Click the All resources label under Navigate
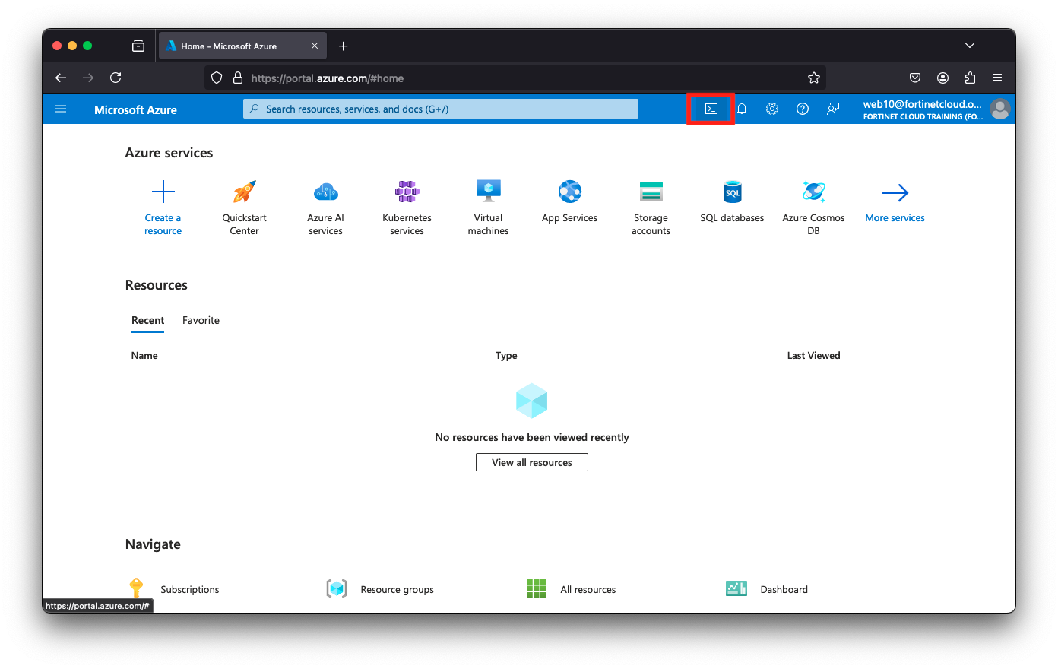Viewport: 1058px width, 669px height. point(588,589)
